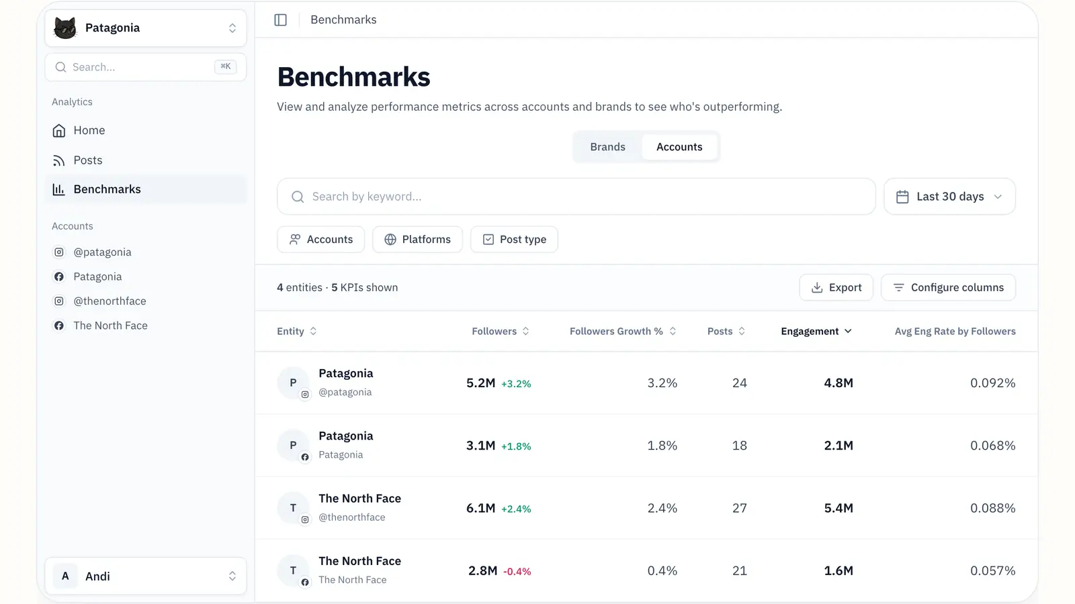
Task: Open the Patagonia workspace switcher
Action: 146,28
